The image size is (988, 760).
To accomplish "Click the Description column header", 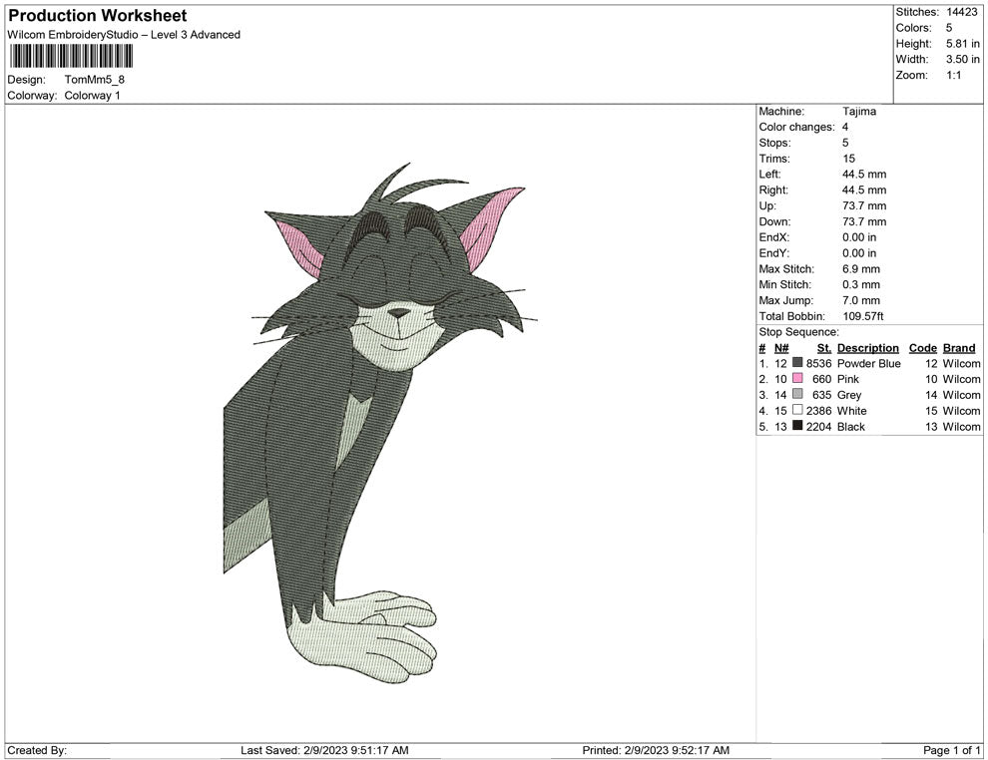I will coord(868,348).
